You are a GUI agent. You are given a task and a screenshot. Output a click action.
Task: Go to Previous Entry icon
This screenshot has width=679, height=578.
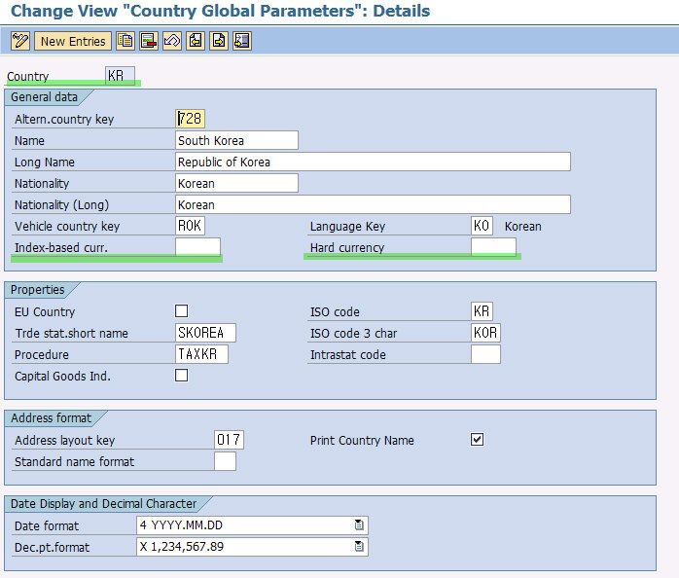click(196, 41)
